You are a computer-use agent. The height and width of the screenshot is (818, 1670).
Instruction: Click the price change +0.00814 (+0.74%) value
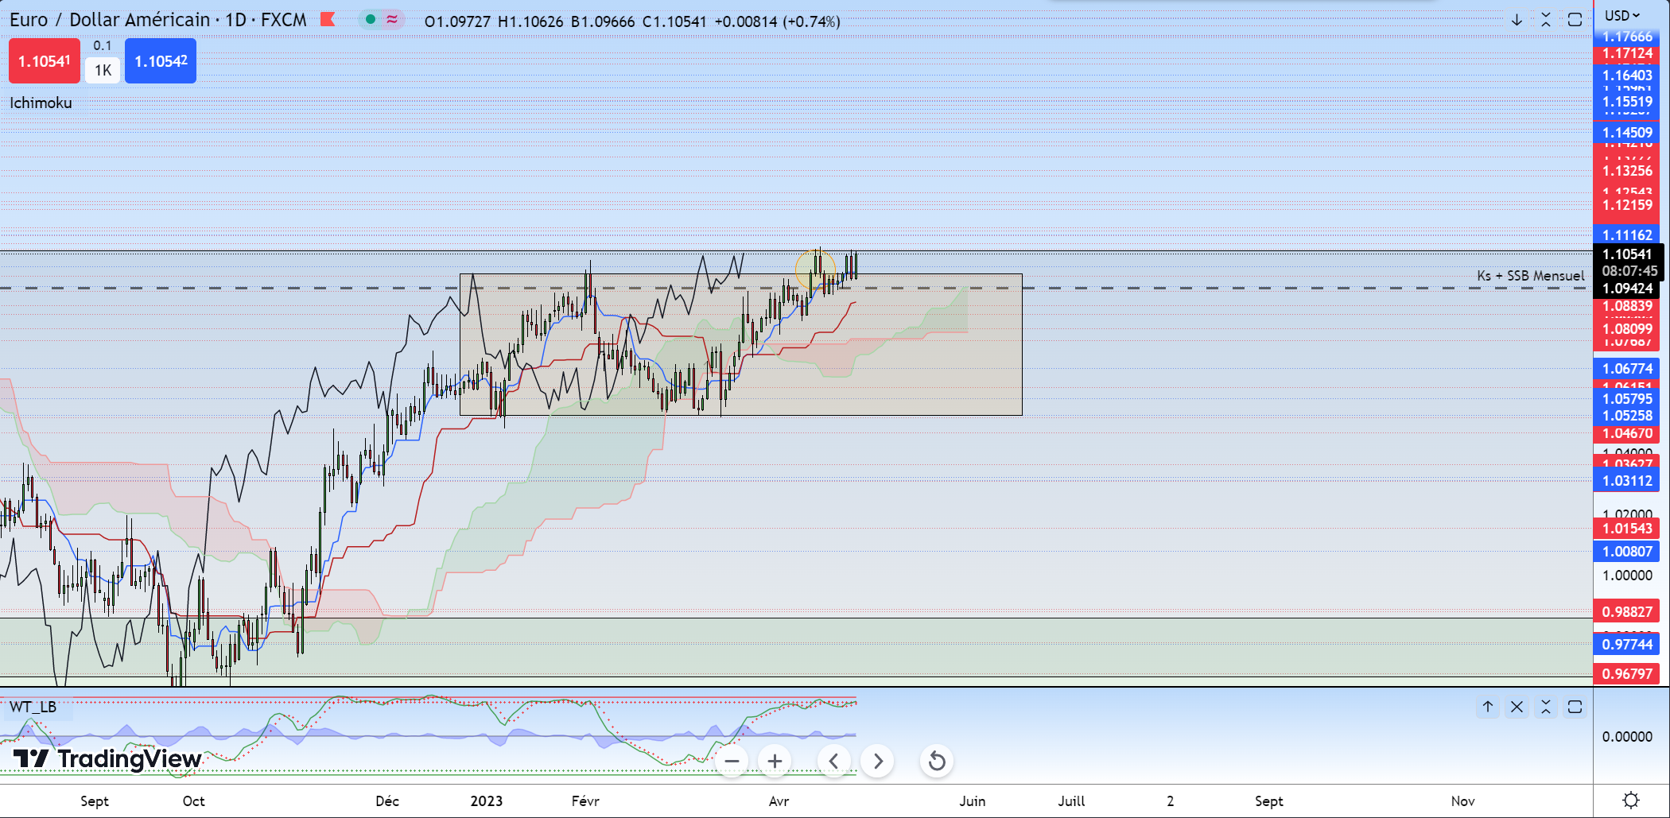[777, 21]
